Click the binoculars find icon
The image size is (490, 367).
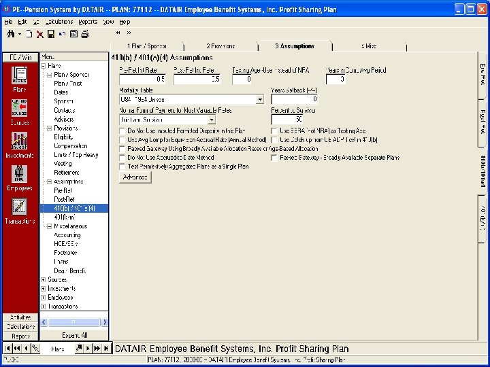(11, 34)
